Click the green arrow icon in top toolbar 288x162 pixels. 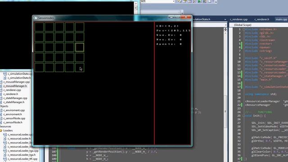(199, 1)
